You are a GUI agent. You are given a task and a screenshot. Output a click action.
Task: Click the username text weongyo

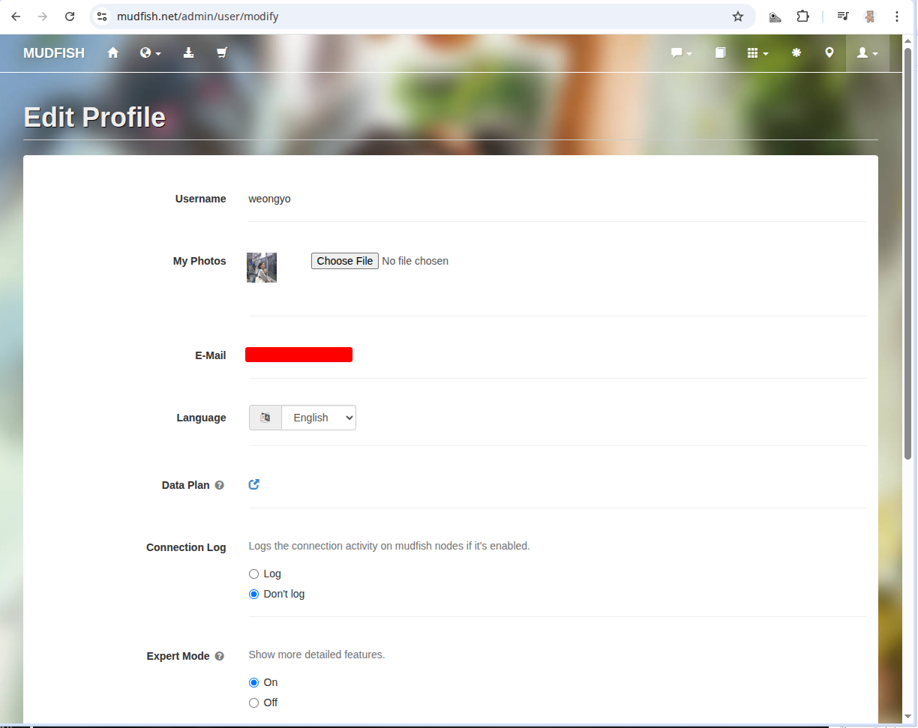click(x=270, y=199)
